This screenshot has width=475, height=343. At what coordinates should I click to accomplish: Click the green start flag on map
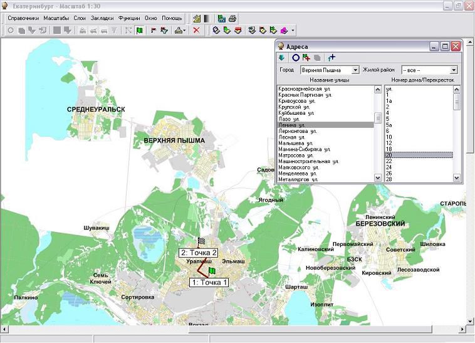(212, 270)
